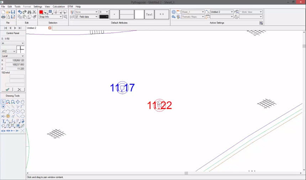The height and width of the screenshot is (180, 306).
Task: Create a new document with the blank page icon
Action: pyautogui.click(x=3, y=12)
